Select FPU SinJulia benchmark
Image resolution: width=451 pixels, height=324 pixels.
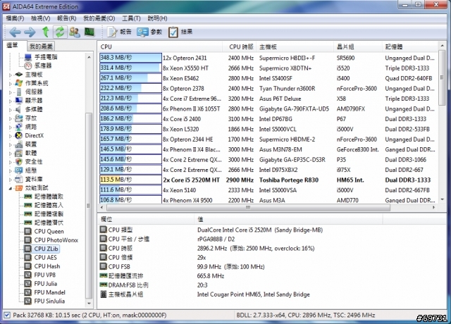(x=49, y=301)
